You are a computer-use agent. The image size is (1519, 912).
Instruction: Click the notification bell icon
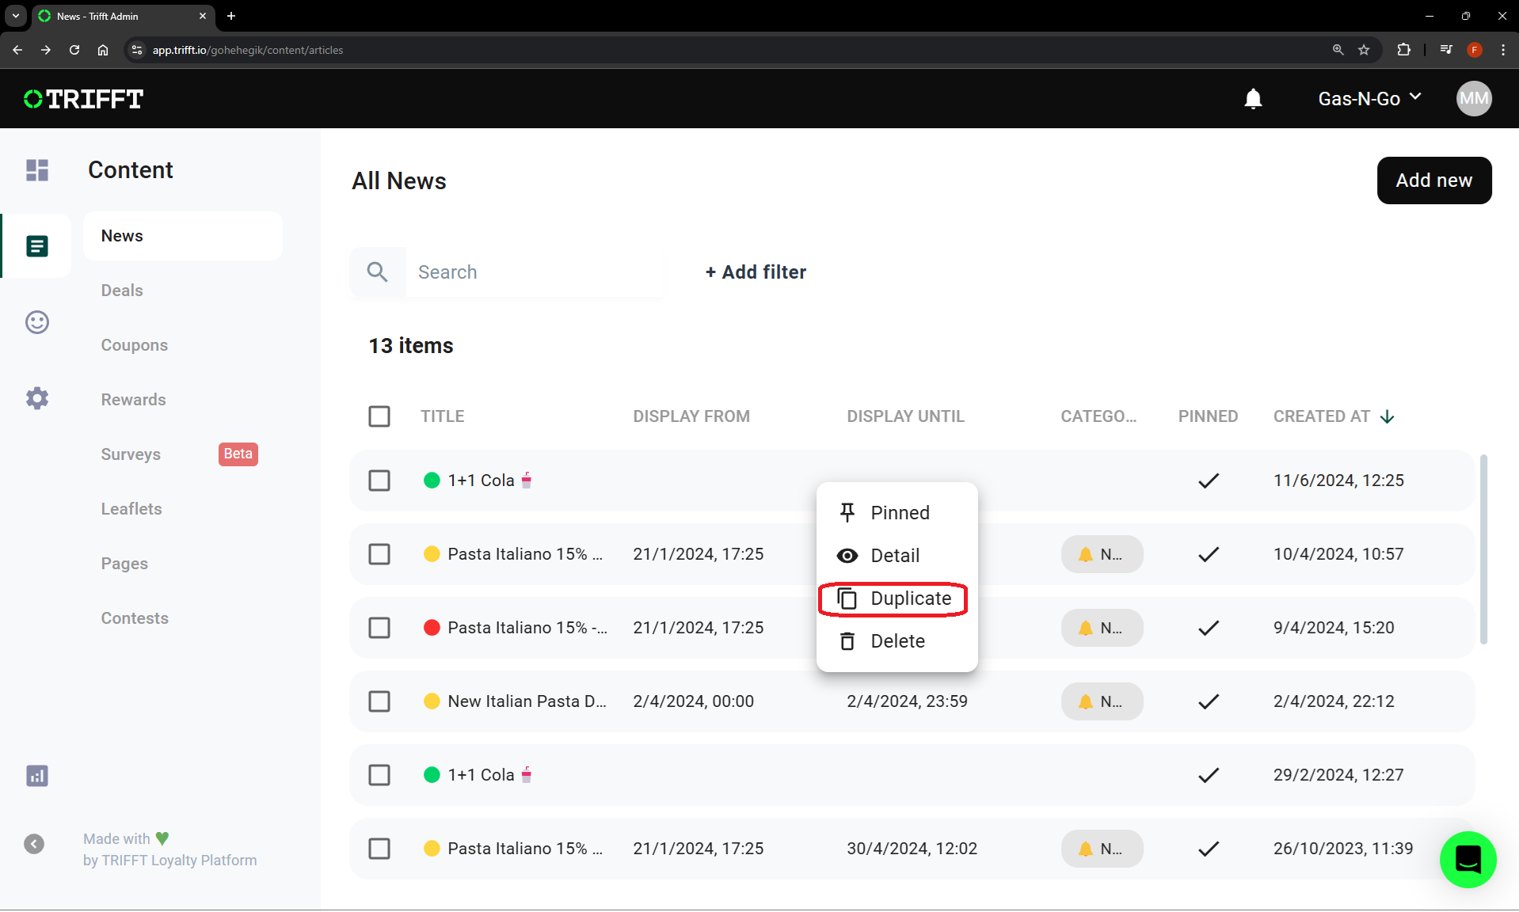click(1253, 99)
